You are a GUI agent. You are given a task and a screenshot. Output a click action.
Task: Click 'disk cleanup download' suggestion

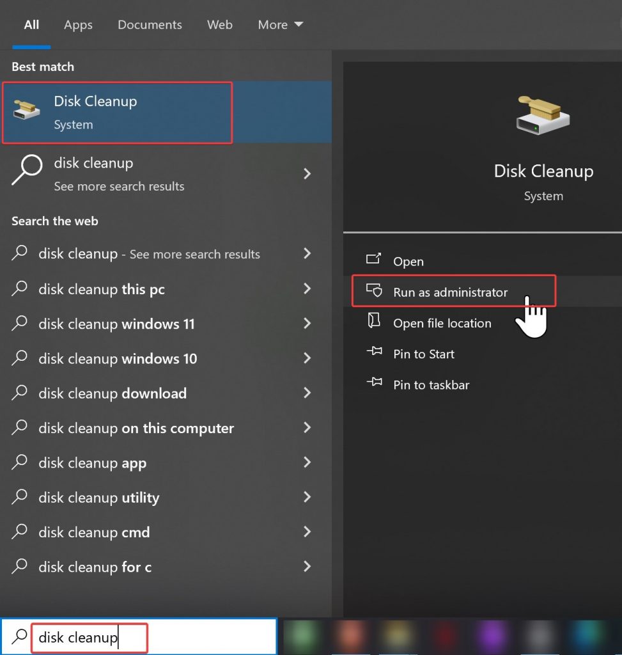click(x=113, y=393)
